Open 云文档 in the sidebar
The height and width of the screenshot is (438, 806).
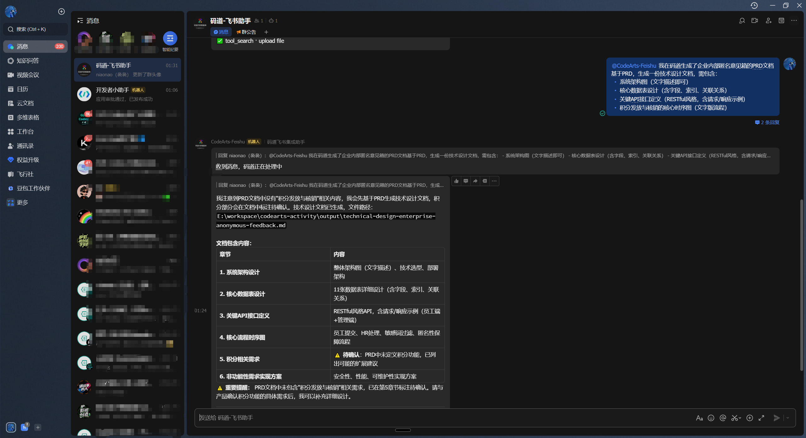point(35,103)
